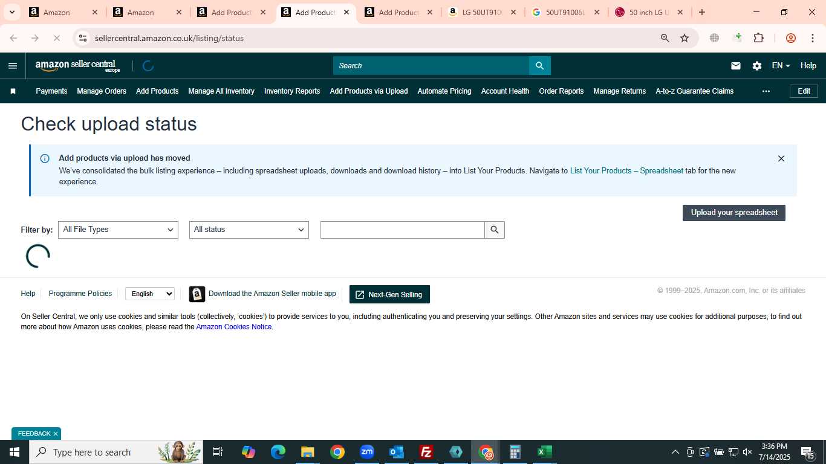This screenshot has height=464, width=826.
Task: Focus the Seller Central search field
Action: (x=431, y=66)
